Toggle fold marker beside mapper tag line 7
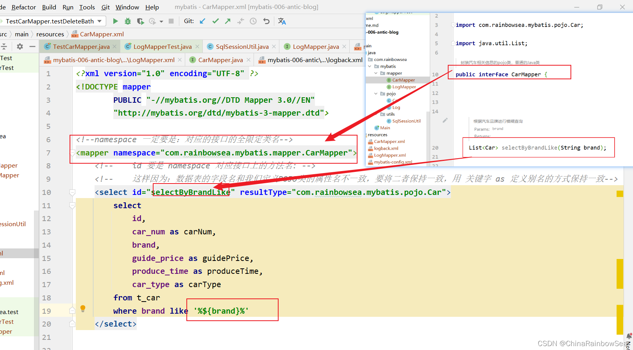633x350 pixels. tap(72, 153)
